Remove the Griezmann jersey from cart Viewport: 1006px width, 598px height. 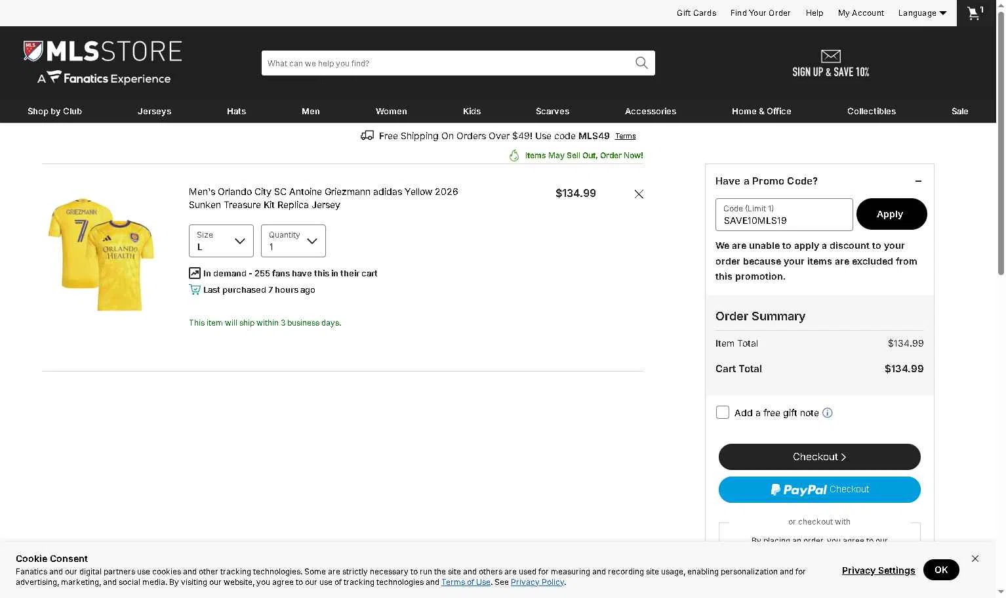pyautogui.click(x=639, y=194)
